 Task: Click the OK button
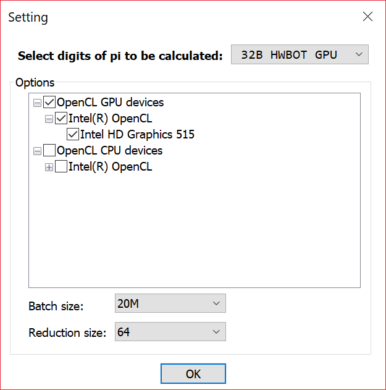193,374
